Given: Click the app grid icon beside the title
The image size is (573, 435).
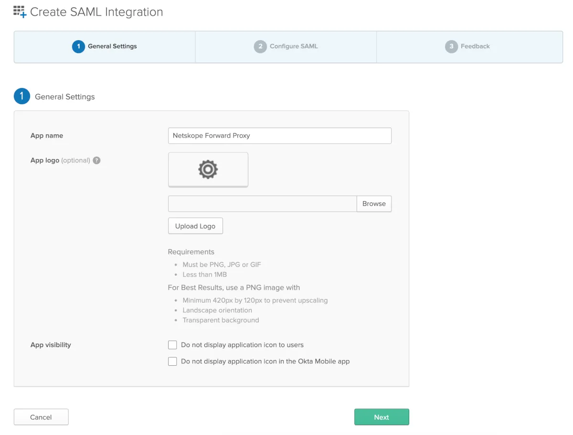Looking at the screenshot, I should click(x=20, y=12).
